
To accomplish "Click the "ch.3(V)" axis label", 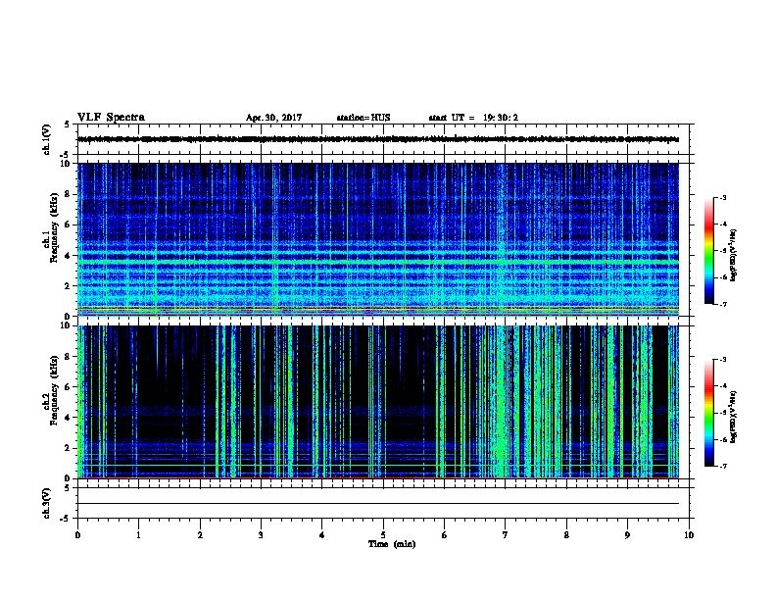I will coord(47,503).
